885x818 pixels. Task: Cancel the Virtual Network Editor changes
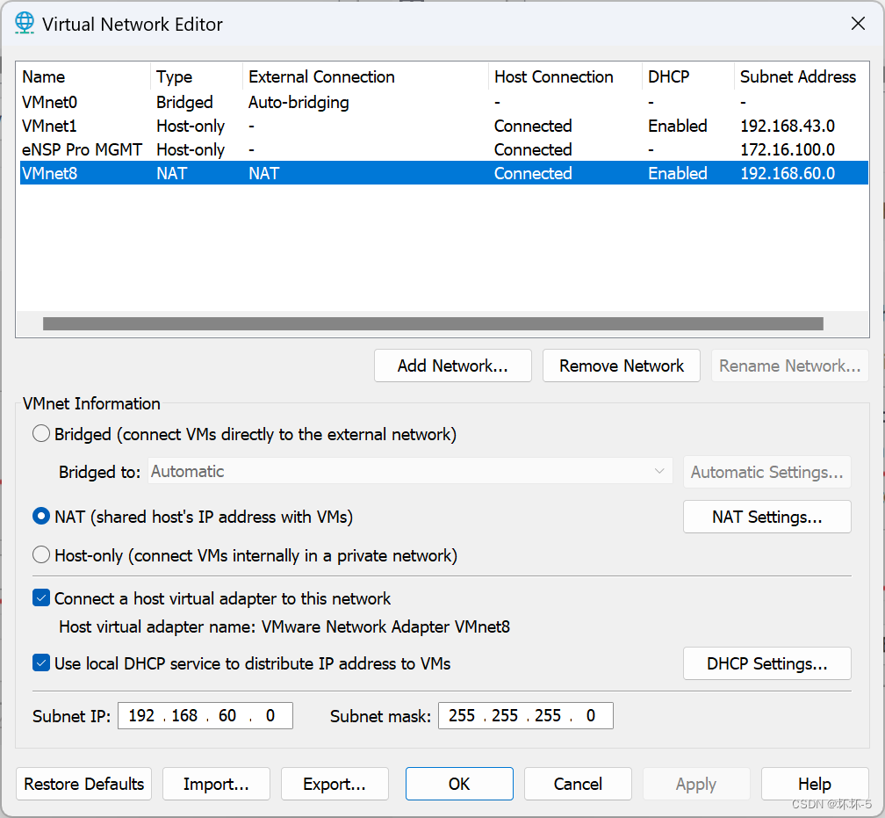point(577,784)
